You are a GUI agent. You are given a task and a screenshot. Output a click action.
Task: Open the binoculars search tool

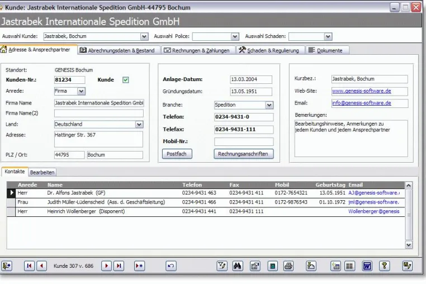click(x=238, y=266)
